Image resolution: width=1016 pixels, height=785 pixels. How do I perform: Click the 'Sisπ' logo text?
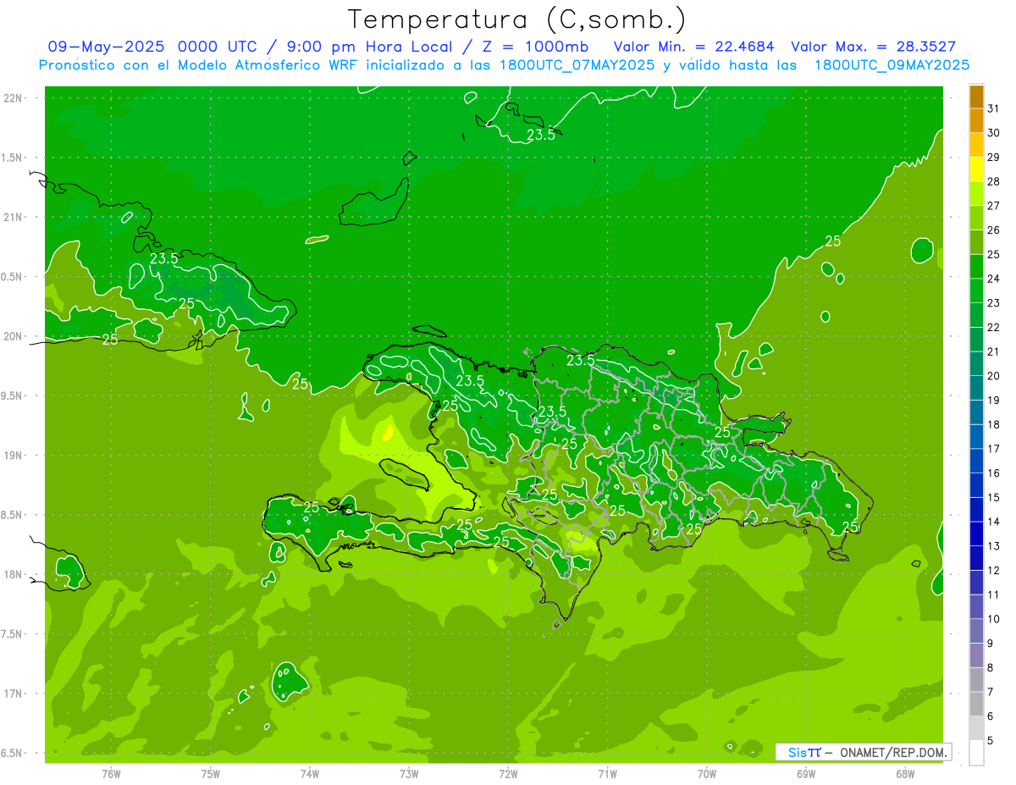click(x=804, y=752)
